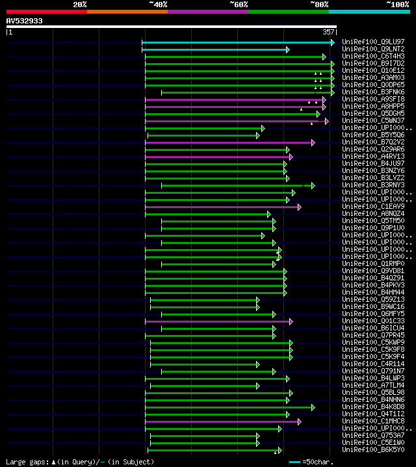416x467 pixels.
Task: Open the UniRef100_C5K9F4 label
Action: 373,356
